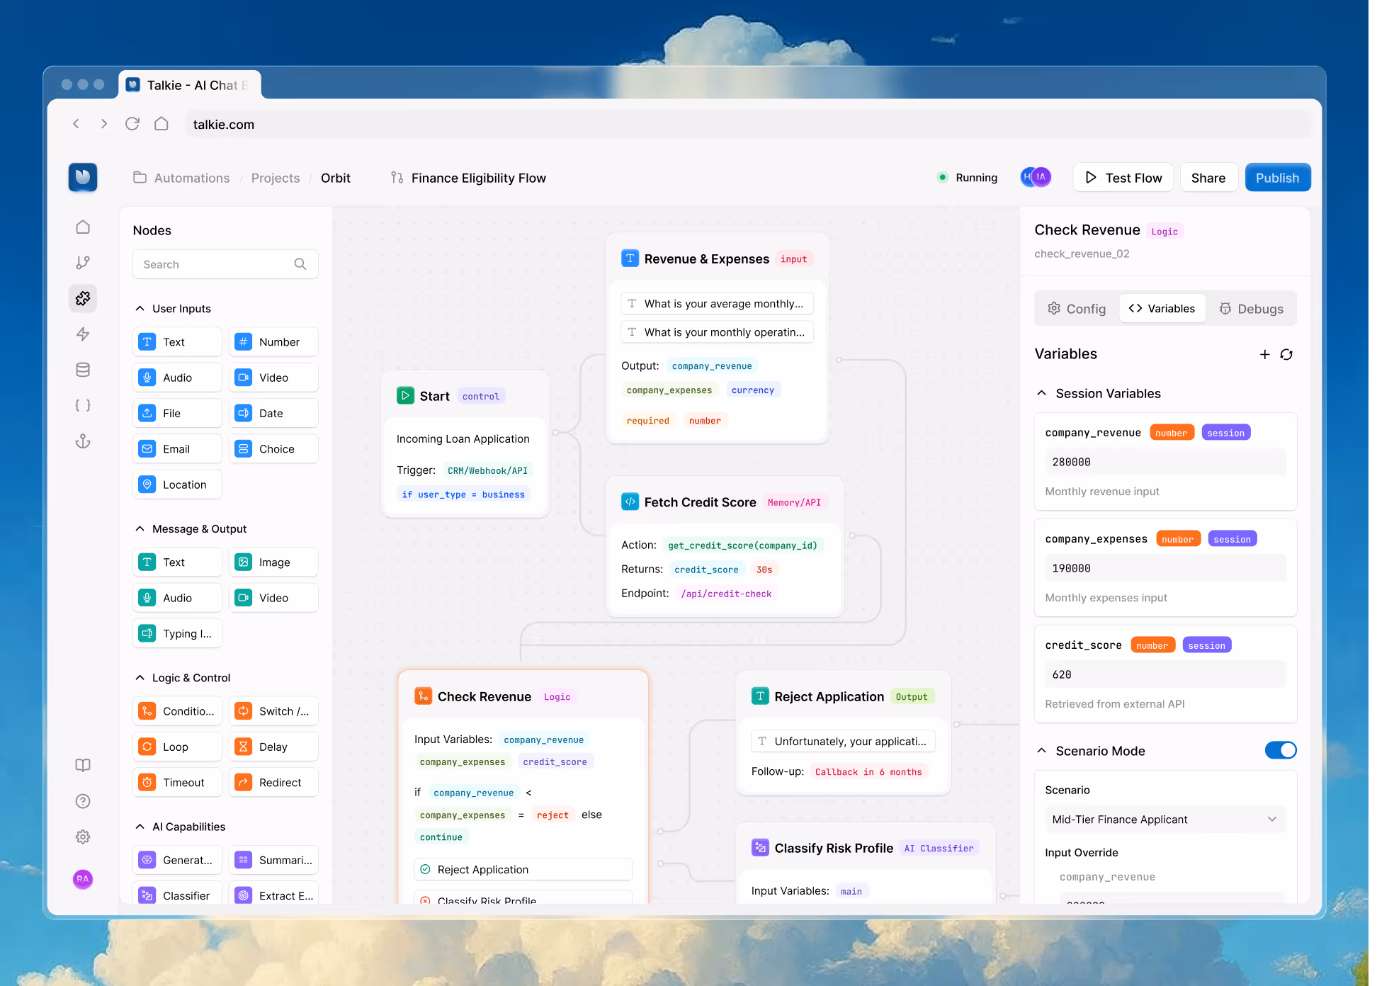1377x986 pixels.
Task: Open the Projects breadcrumb
Action: pos(276,178)
